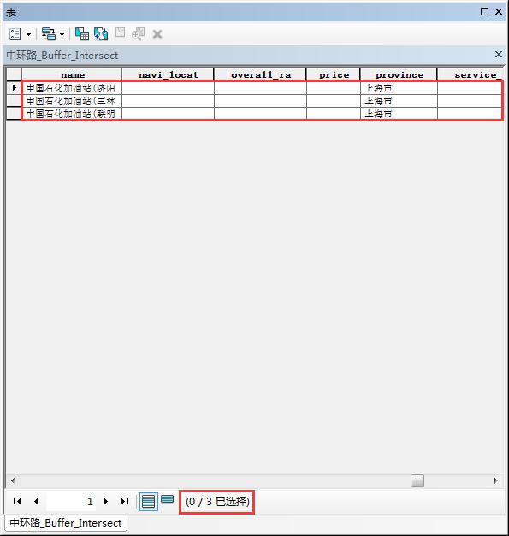Toggle Show selected records view
Screen dimensions: 509x536
(x=168, y=499)
